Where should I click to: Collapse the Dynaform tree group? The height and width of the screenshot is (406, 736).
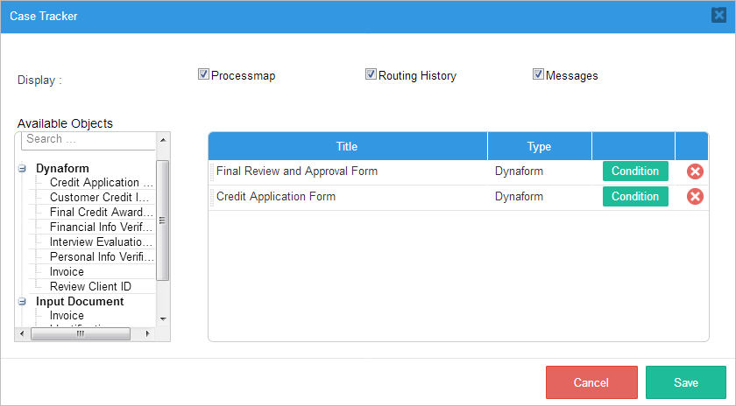22,169
